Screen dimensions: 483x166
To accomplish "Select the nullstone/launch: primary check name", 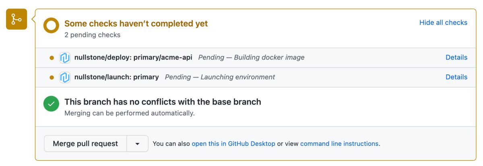I will [117, 77].
